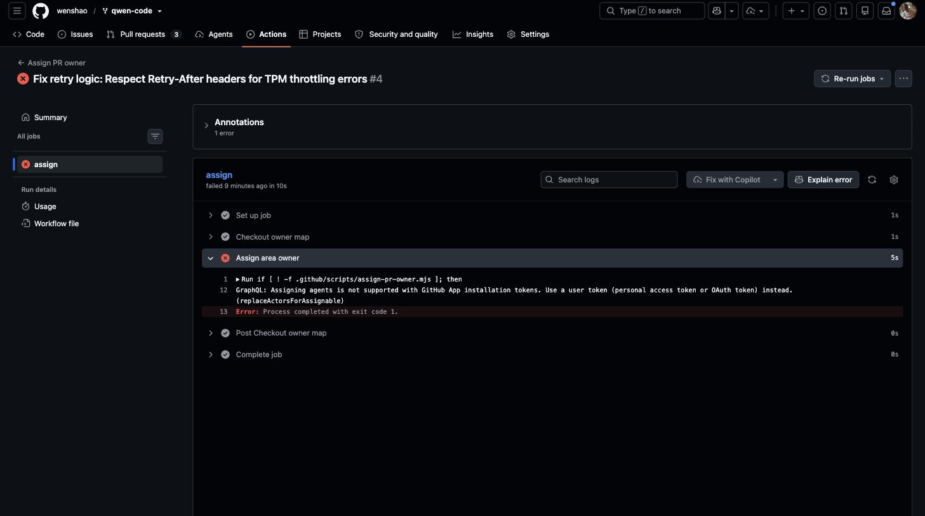Open the notifications inbox

886,11
